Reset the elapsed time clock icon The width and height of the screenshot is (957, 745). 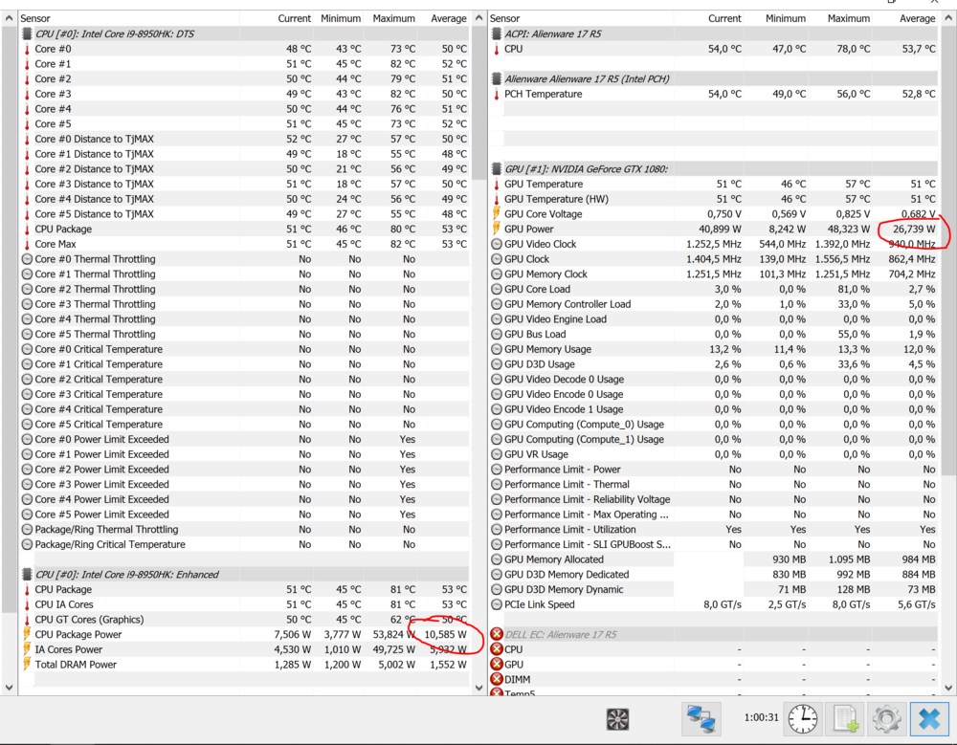coord(803,719)
